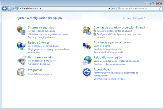Viewport: 164px width, 109px height.
Task: Click the Sistema y seguridad heading
Action: 41,27
